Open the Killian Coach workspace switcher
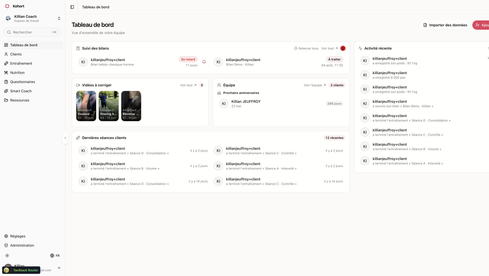 33,18
